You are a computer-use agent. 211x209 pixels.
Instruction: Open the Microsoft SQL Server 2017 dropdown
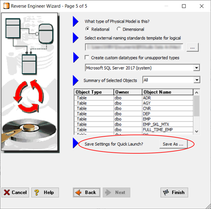point(197,68)
